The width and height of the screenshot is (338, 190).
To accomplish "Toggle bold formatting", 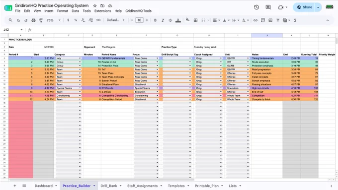I will point(155,20).
